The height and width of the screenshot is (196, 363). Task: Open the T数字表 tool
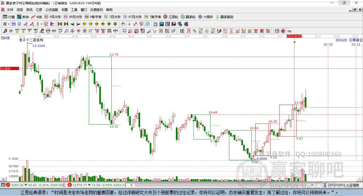[152, 17]
